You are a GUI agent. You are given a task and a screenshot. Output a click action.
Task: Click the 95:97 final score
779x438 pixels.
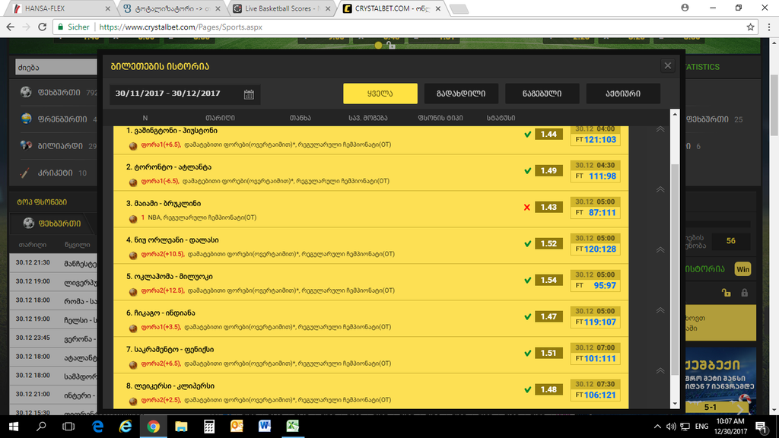point(605,286)
